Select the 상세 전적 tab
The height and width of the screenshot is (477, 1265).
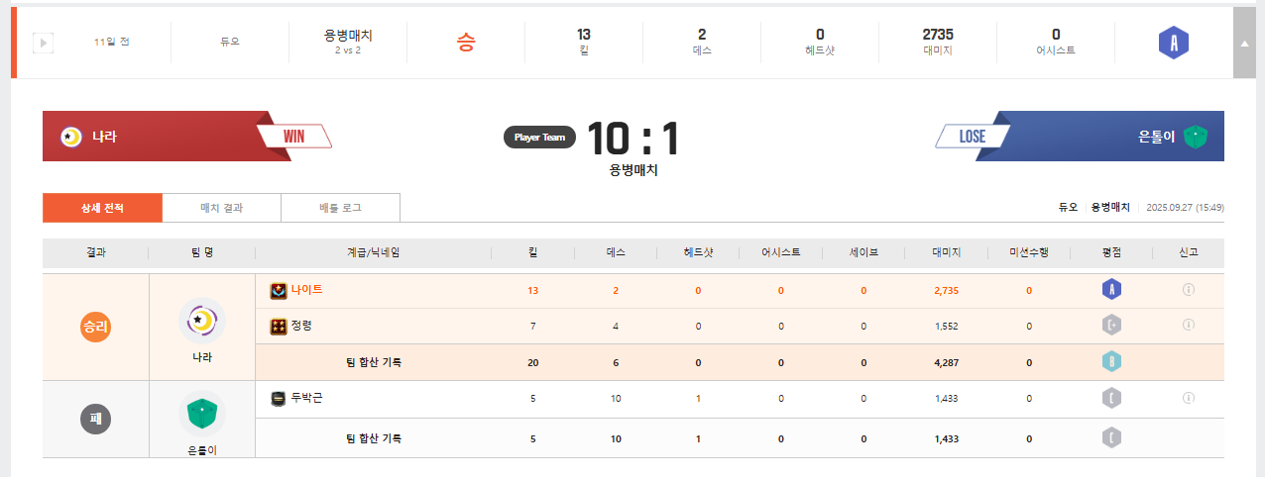click(102, 208)
